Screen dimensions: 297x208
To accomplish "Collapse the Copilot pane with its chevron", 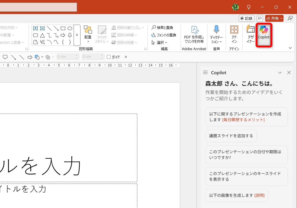I will click(x=280, y=72).
